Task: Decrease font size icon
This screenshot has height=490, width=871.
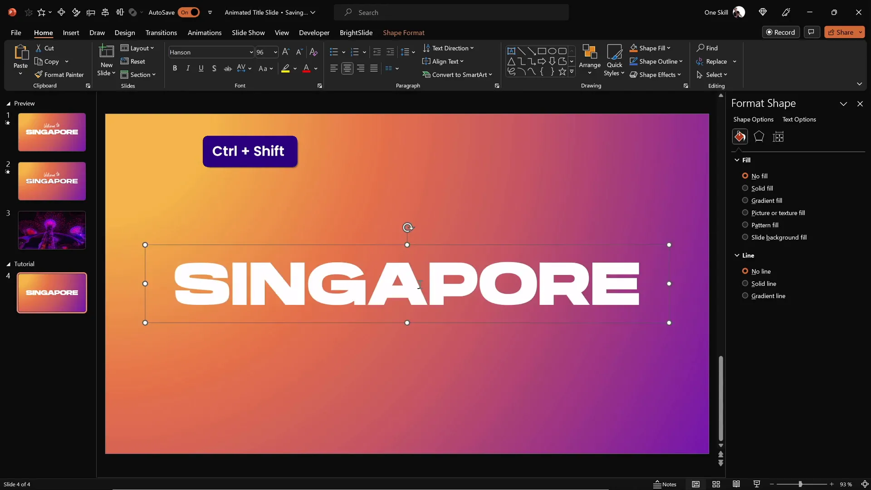Action: click(x=299, y=52)
